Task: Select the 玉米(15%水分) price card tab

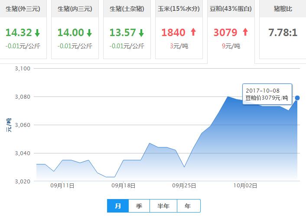Action: [179, 30]
